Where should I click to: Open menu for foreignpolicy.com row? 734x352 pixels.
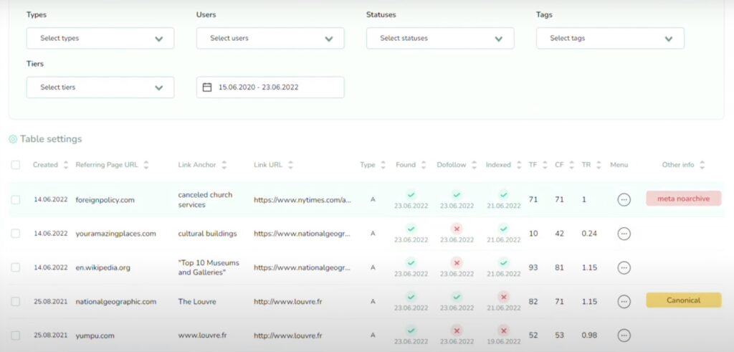click(x=624, y=199)
